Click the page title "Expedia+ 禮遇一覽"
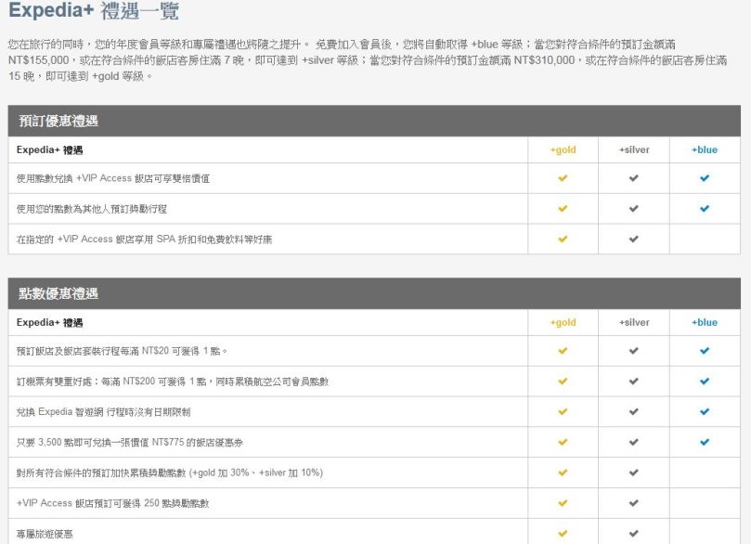The width and height of the screenshot is (751, 544). (x=94, y=10)
